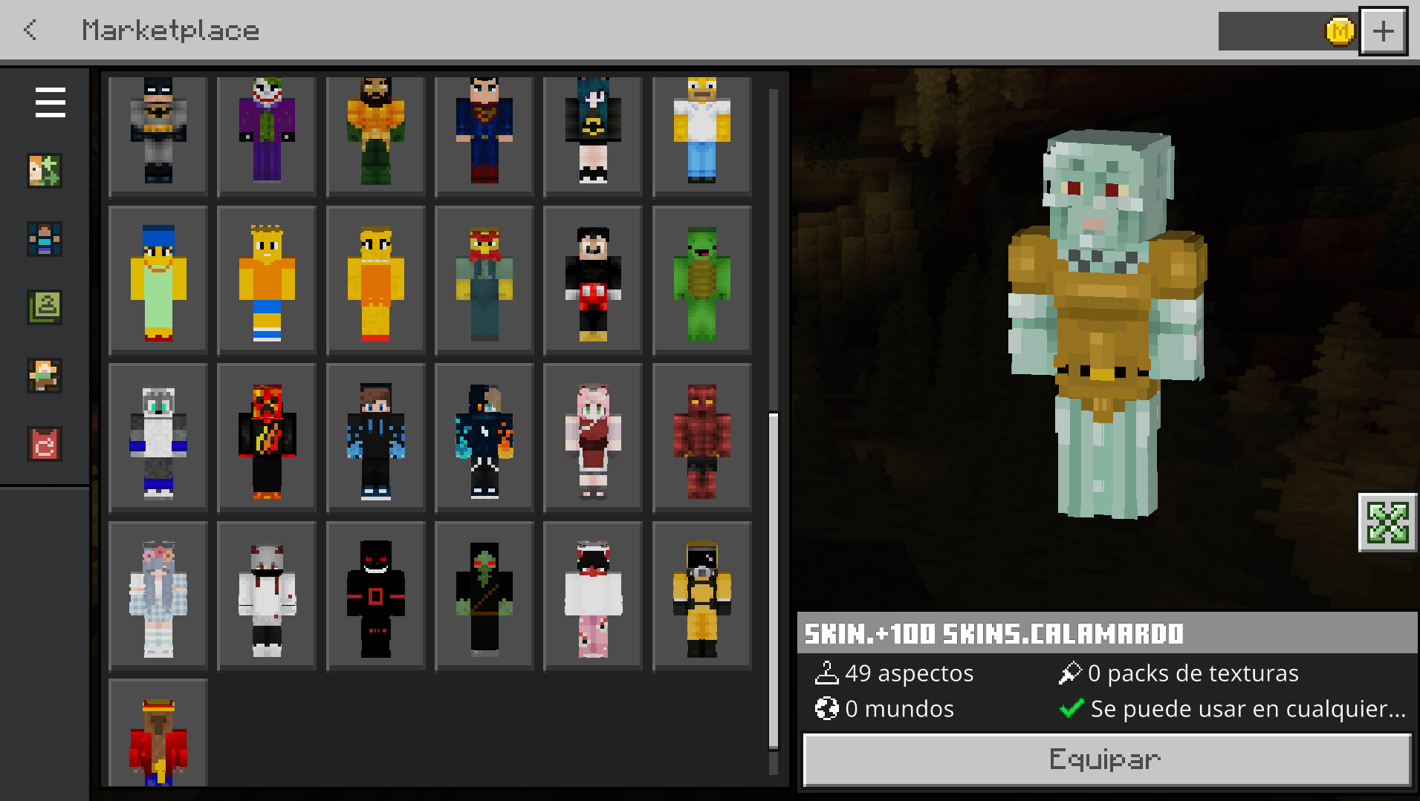Click the Equipar button
This screenshot has width=1420, height=801.
click(x=1106, y=759)
